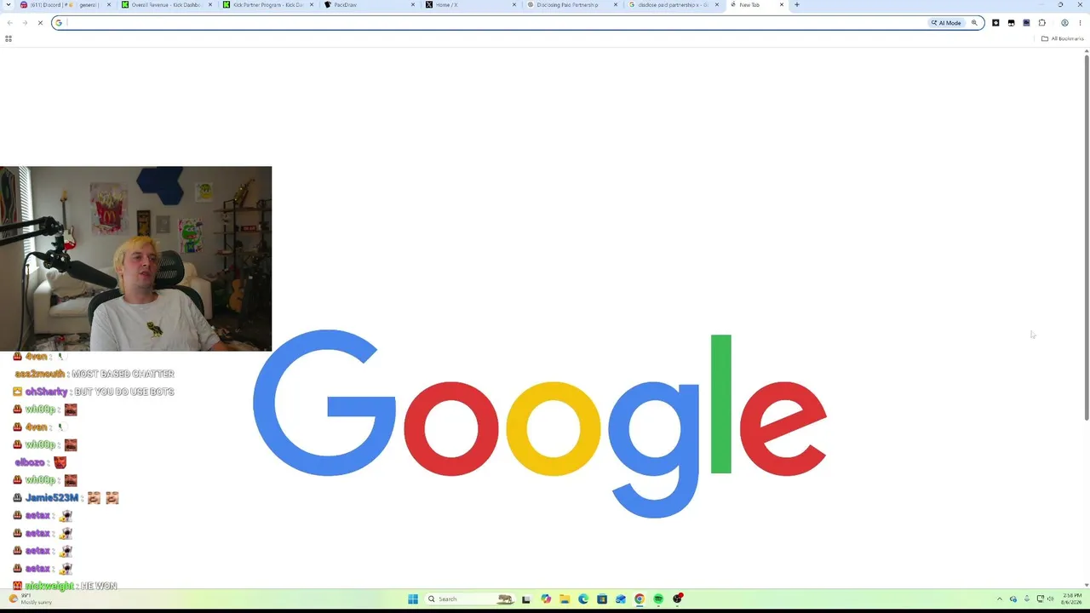This screenshot has width=1090, height=613.
Task: Open the Chrome three-dot menu
Action: click(x=1080, y=23)
